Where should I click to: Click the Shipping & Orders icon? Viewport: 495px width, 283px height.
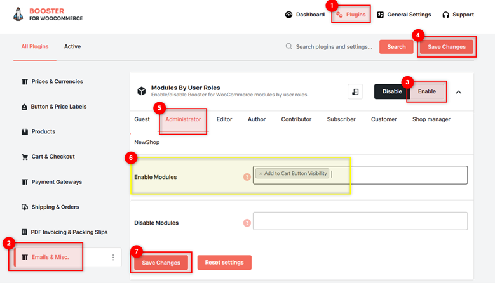click(x=25, y=207)
